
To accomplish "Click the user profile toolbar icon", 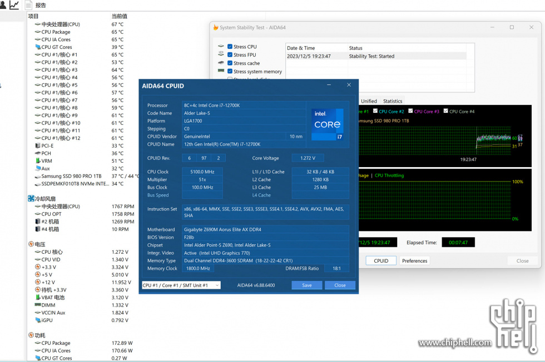I will click(3, 5).
